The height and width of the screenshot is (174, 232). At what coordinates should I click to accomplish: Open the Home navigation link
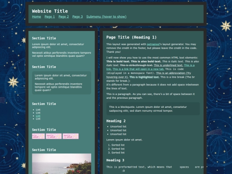point(37,17)
